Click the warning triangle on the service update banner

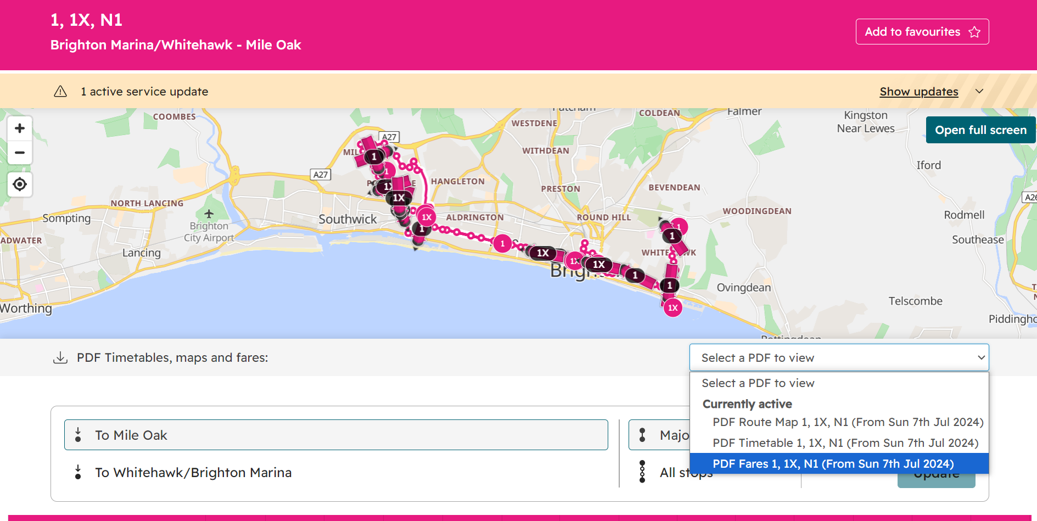click(60, 91)
